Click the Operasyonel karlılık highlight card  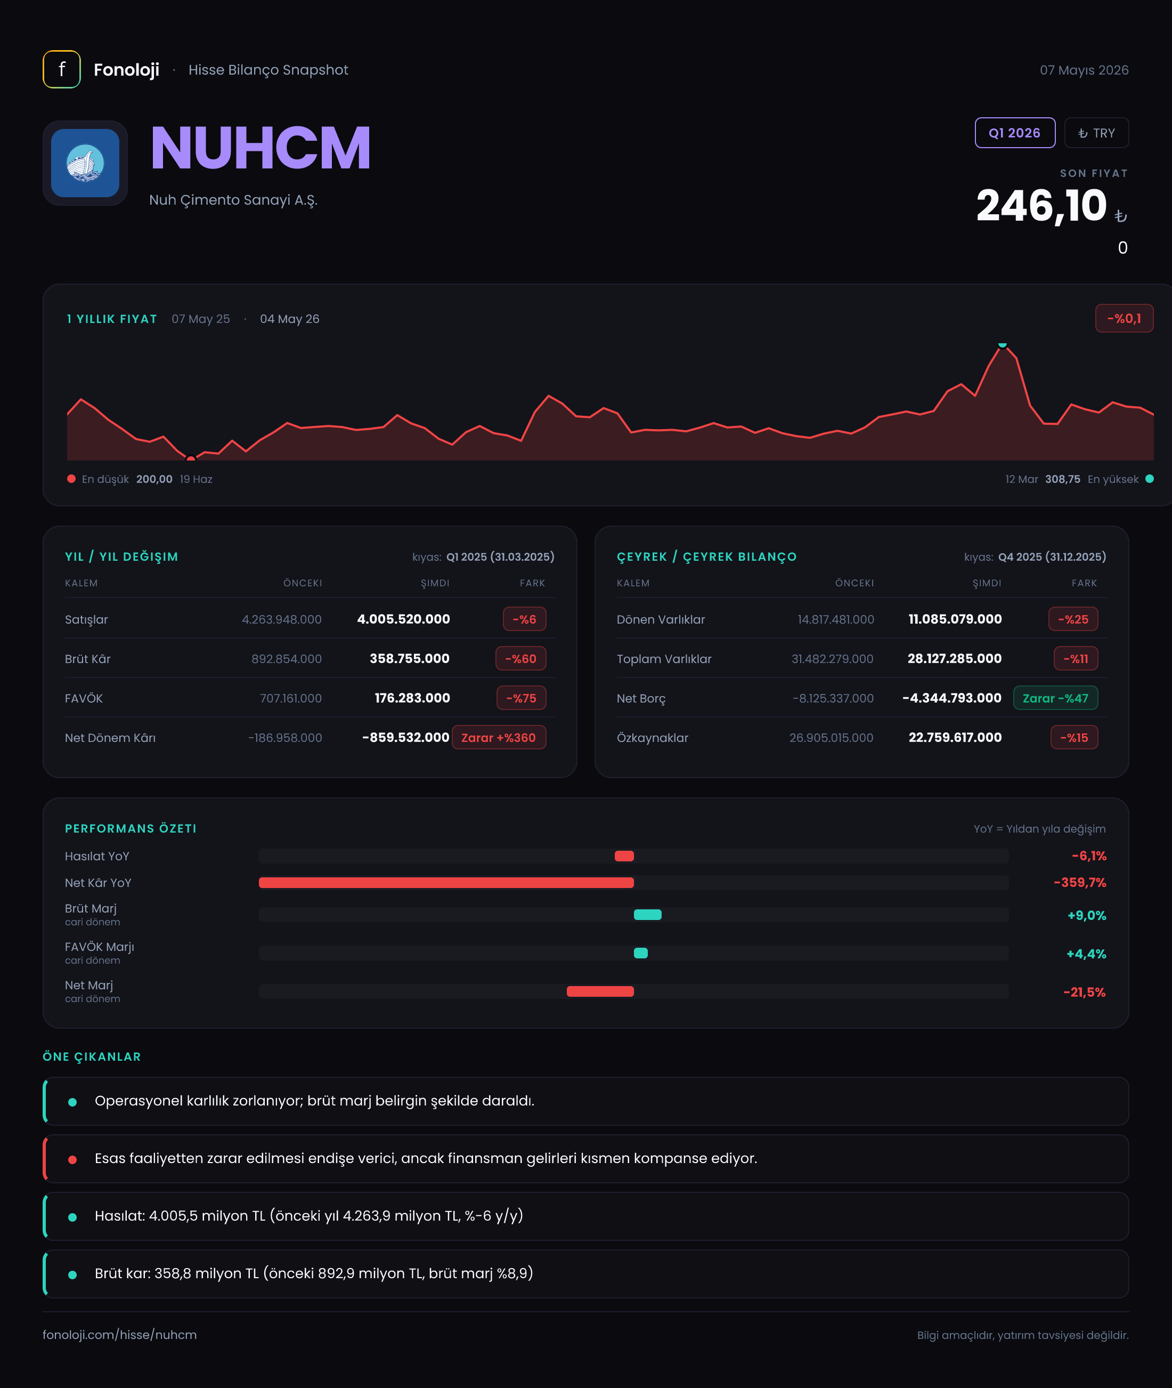coord(585,1101)
